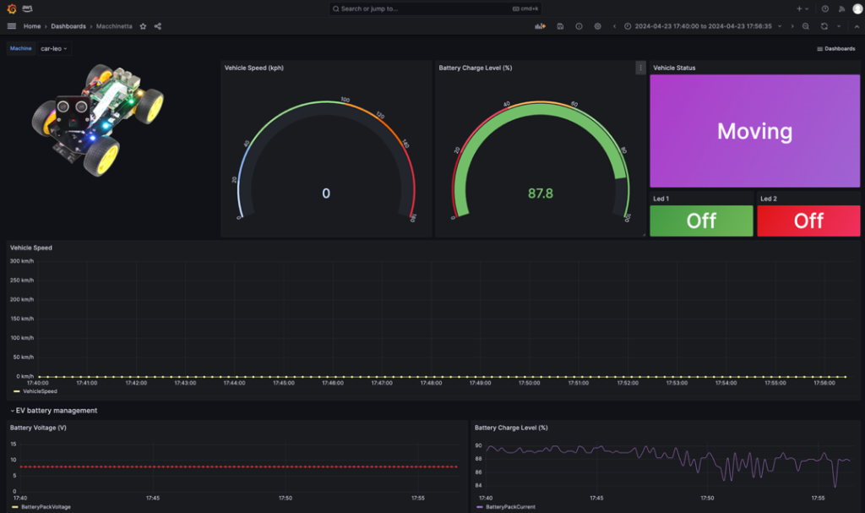865x513 pixels.
Task: Click the search or jump to field
Action: [x=432, y=8]
